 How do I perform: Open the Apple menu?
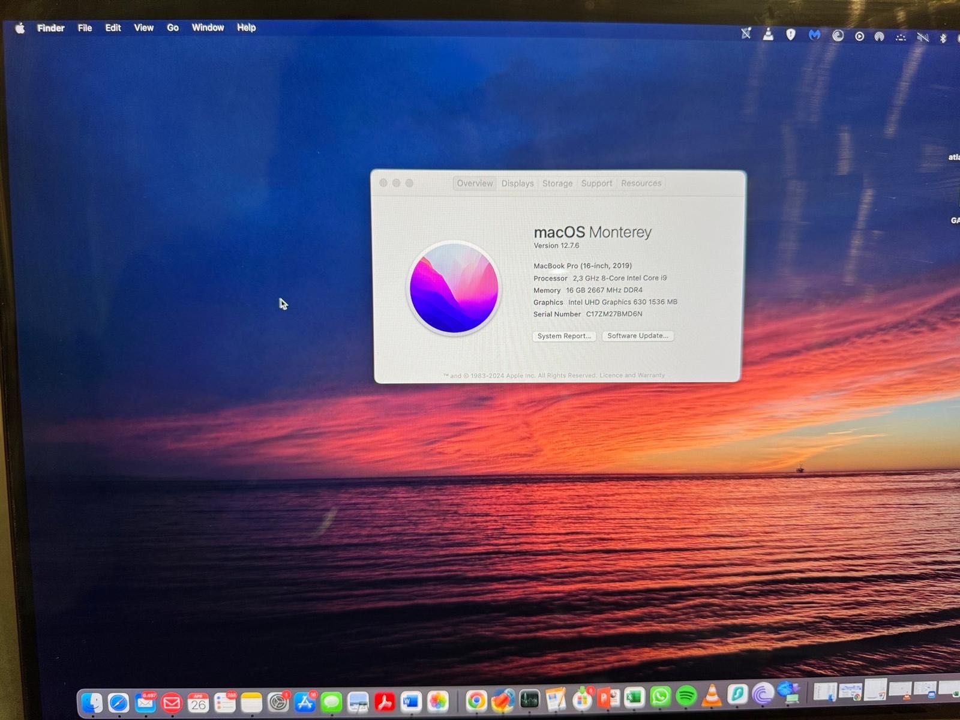(x=20, y=28)
